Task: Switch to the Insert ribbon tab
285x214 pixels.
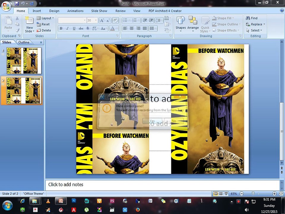Action: pos(37,11)
